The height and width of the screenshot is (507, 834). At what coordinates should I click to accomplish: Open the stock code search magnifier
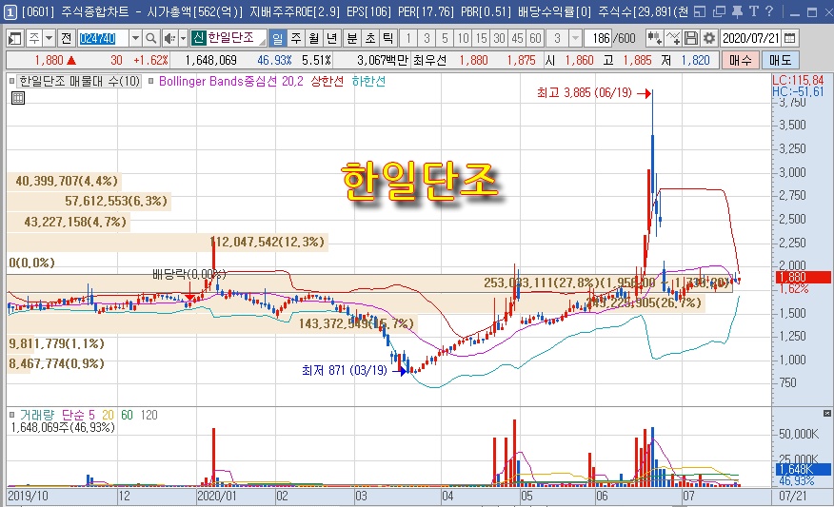pos(150,38)
